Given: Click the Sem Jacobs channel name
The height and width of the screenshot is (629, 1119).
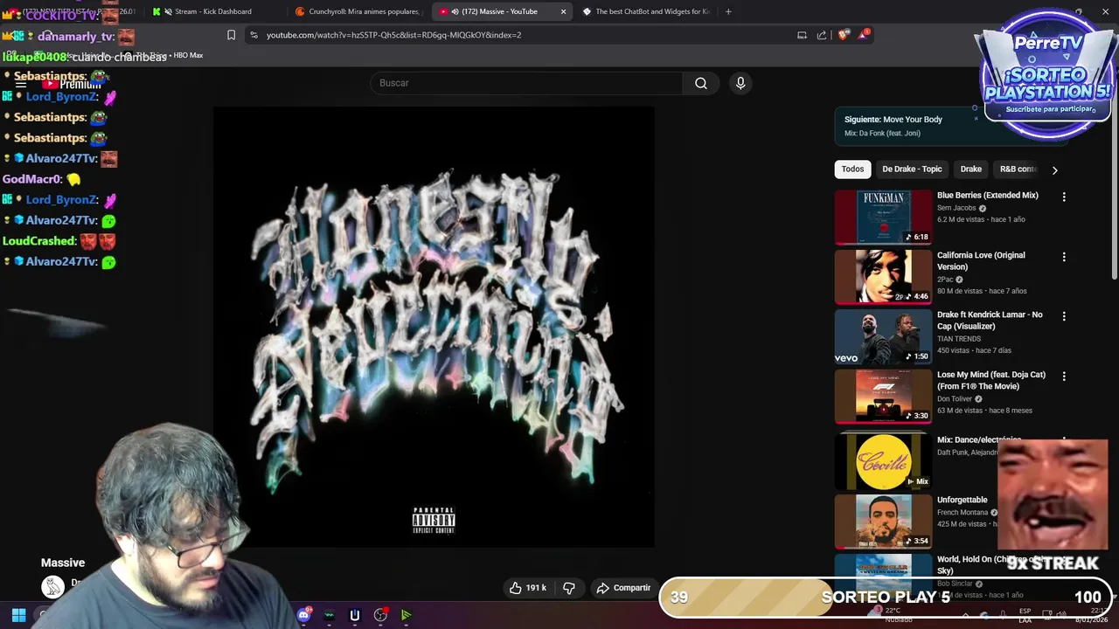Looking at the screenshot, I should (956, 208).
